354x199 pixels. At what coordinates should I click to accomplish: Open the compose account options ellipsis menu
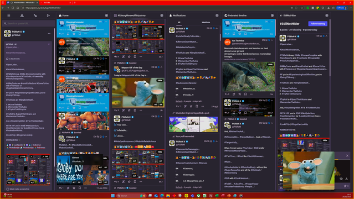click(49, 34)
